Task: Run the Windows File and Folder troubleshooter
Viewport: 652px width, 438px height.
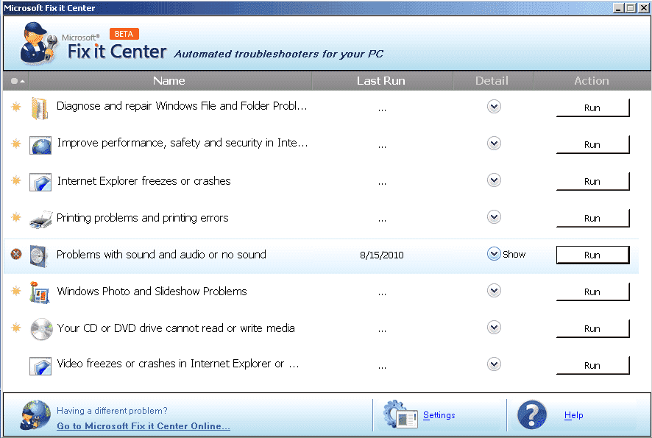Action: (592, 107)
